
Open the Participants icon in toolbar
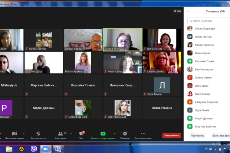tap(60, 134)
